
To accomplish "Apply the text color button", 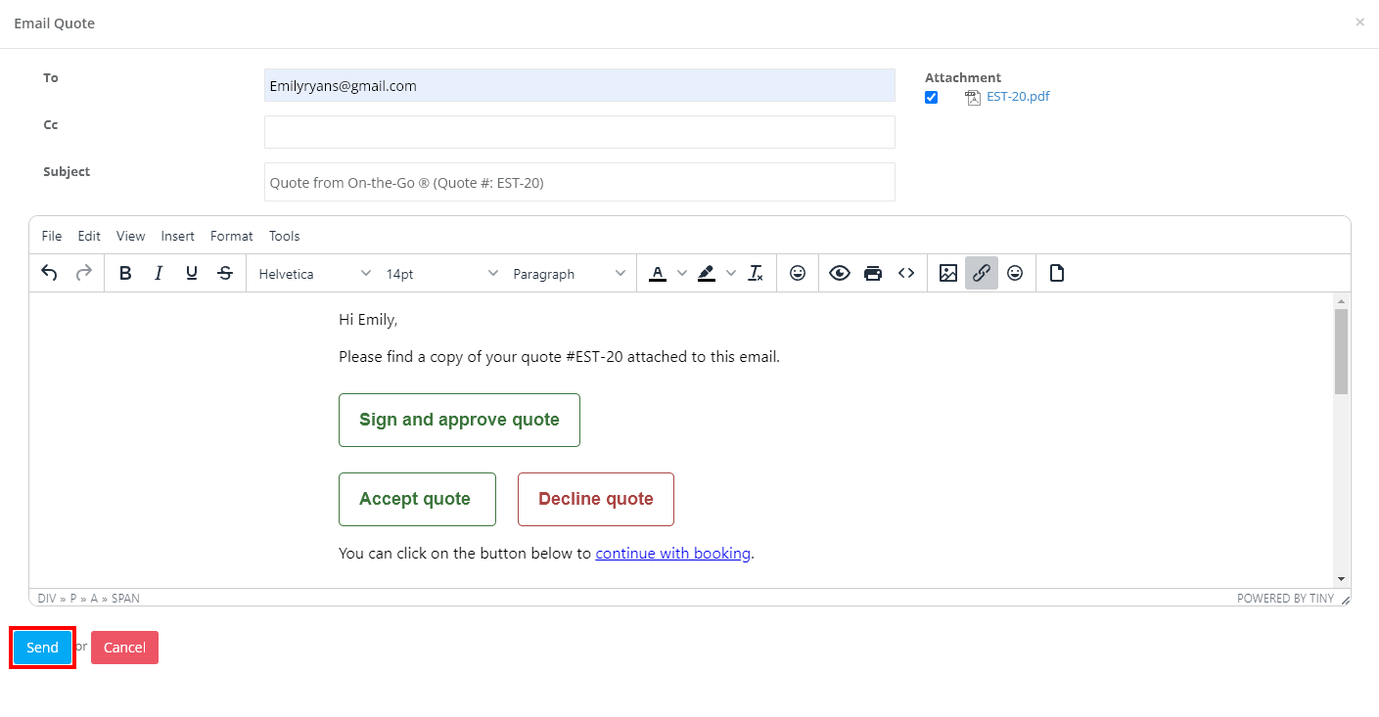I will (658, 274).
